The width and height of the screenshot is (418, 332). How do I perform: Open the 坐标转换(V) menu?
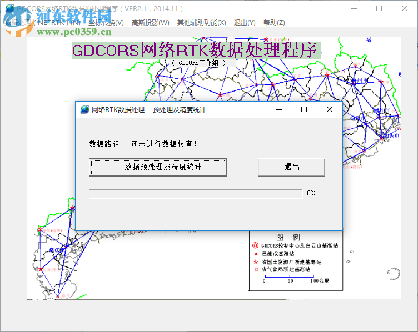coord(106,23)
